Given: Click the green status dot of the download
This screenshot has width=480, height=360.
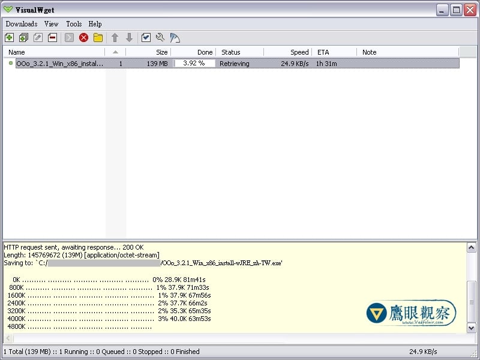Looking at the screenshot, I should pyautogui.click(x=11, y=63).
